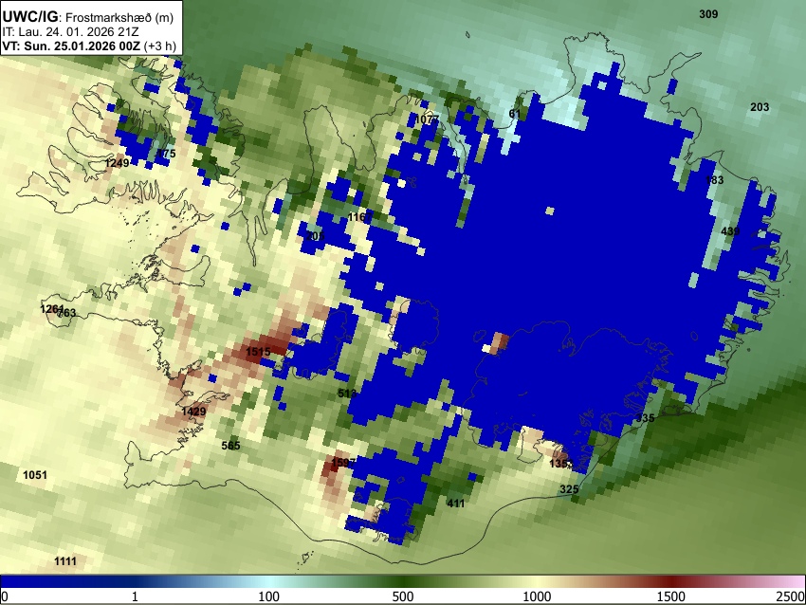Click the Westfjords value 1249

click(x=117, y=163)
